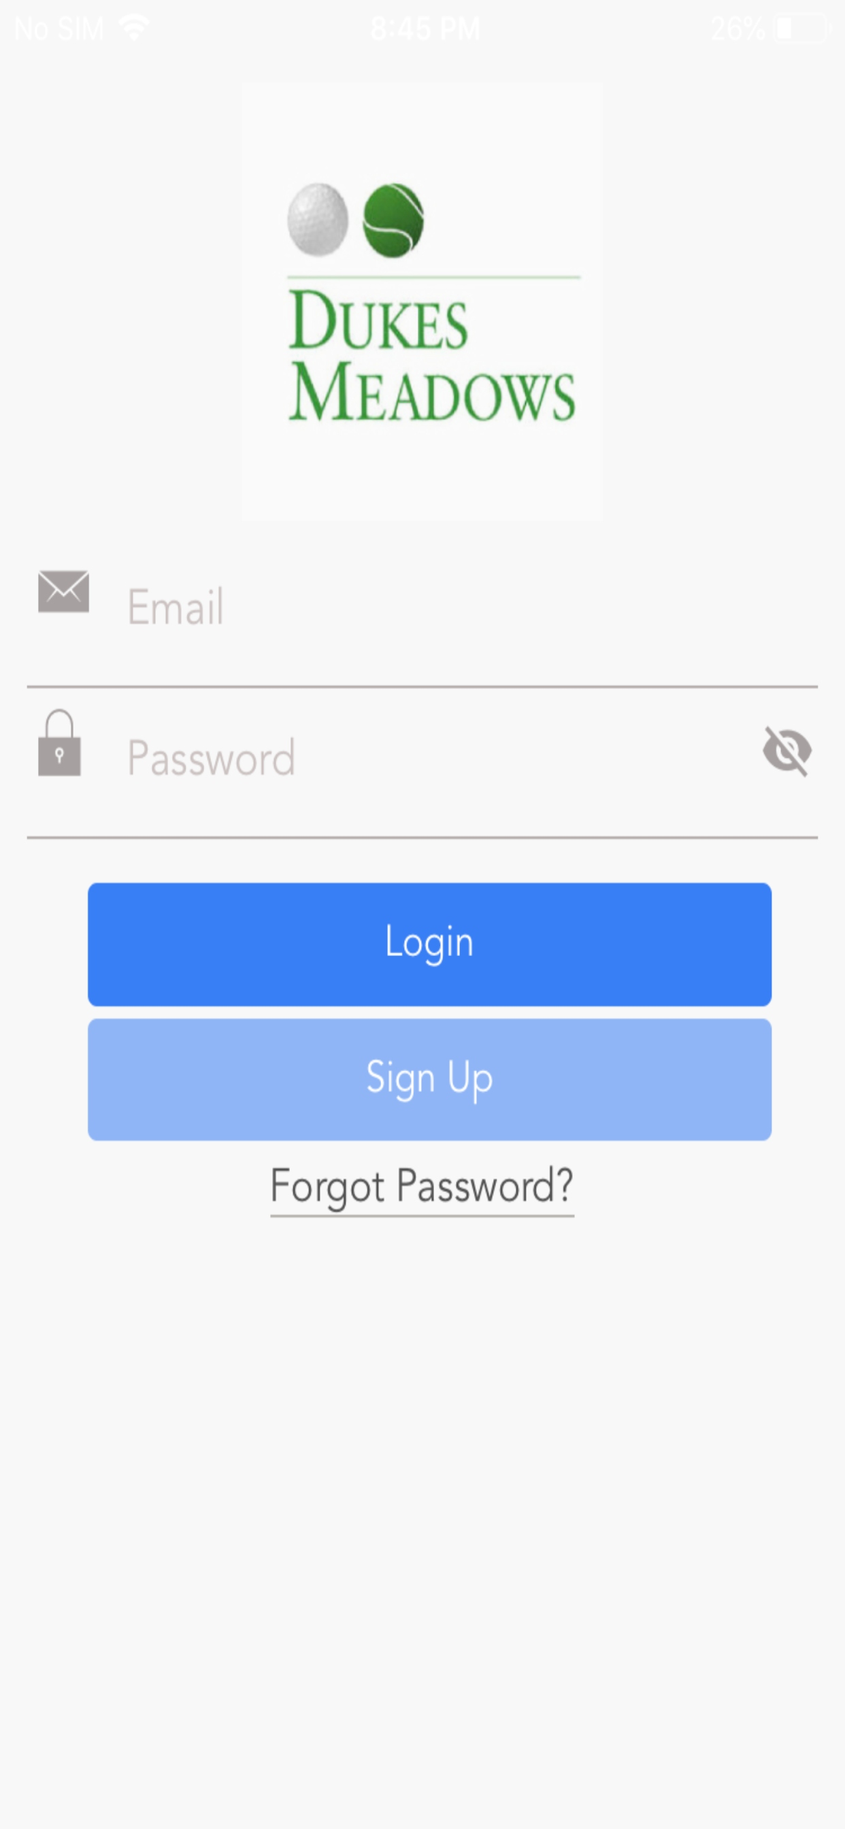This screenshot has width=845, height=1829.
Task: Tap the 8:45 PM clock
Action: (x=425, y=29)
